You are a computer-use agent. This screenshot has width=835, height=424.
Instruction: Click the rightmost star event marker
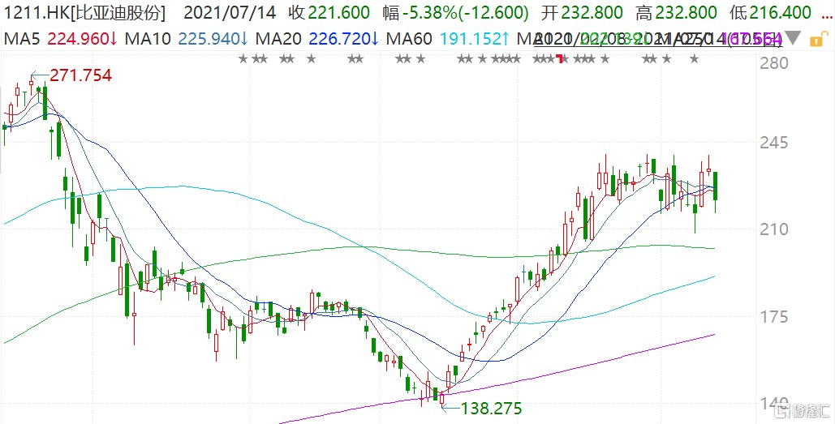(x=695, y=59)
